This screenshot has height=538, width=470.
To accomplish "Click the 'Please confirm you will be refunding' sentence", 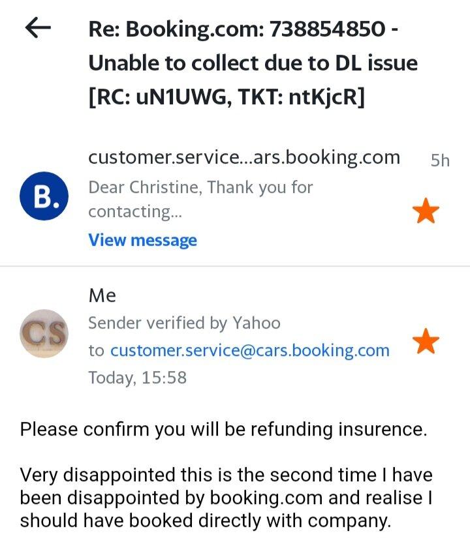I will [223, 430].
